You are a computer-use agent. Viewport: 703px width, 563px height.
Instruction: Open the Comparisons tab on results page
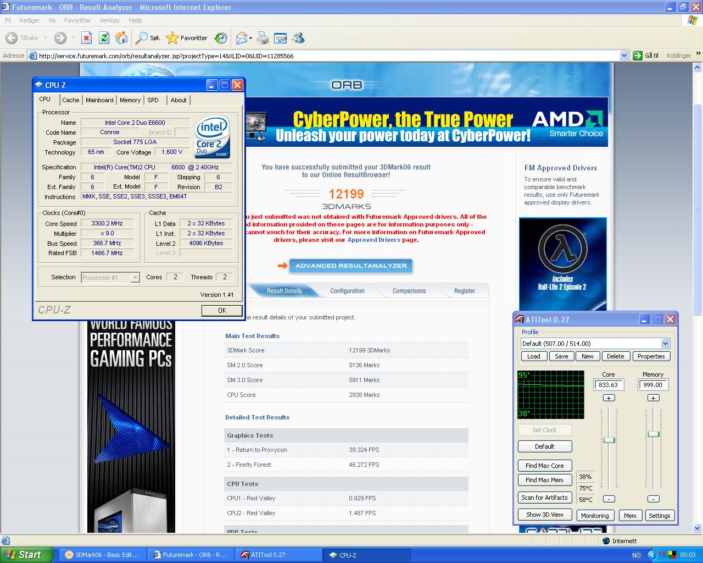(409, 291)
